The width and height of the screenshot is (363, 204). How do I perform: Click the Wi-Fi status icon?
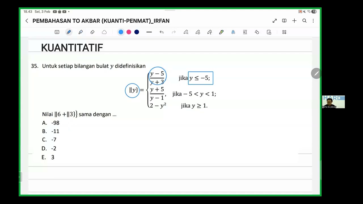pyautogui.click(x=309, y=12)
